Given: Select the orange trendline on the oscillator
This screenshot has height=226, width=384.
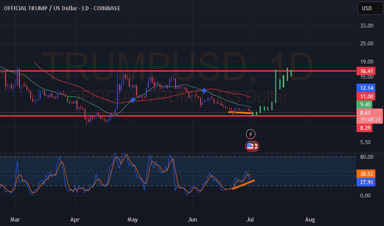Looking at the screenshot, I should click(x=244, y=184).
